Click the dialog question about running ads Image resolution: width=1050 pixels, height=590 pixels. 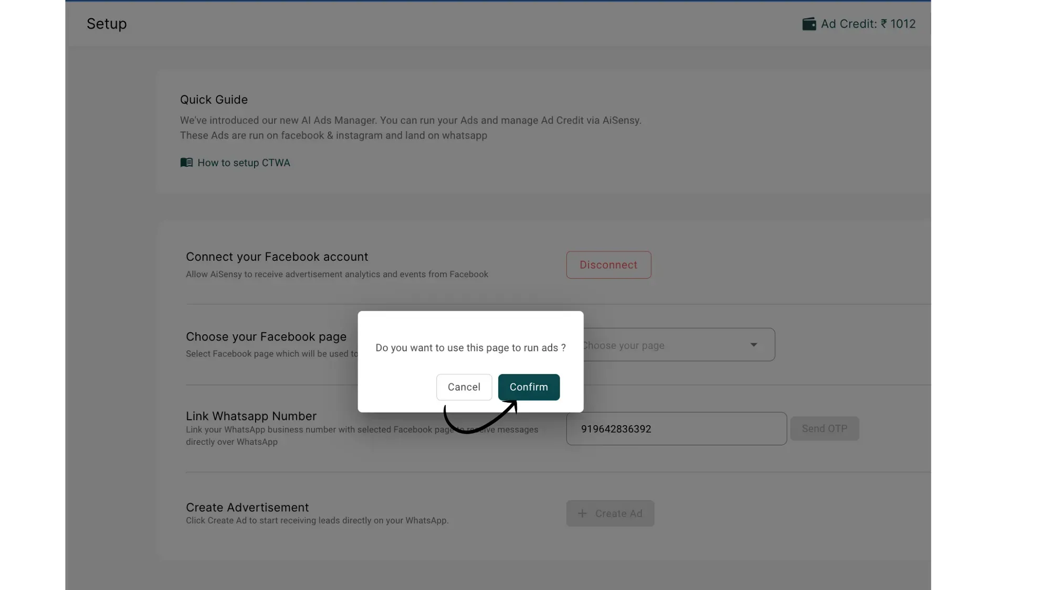coord(470,348)
